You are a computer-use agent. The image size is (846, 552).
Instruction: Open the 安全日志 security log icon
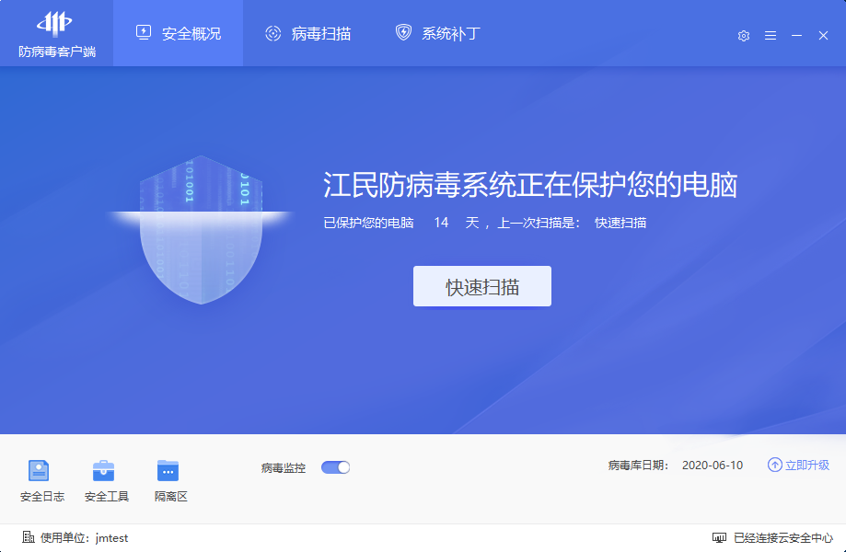pos(39,471)
